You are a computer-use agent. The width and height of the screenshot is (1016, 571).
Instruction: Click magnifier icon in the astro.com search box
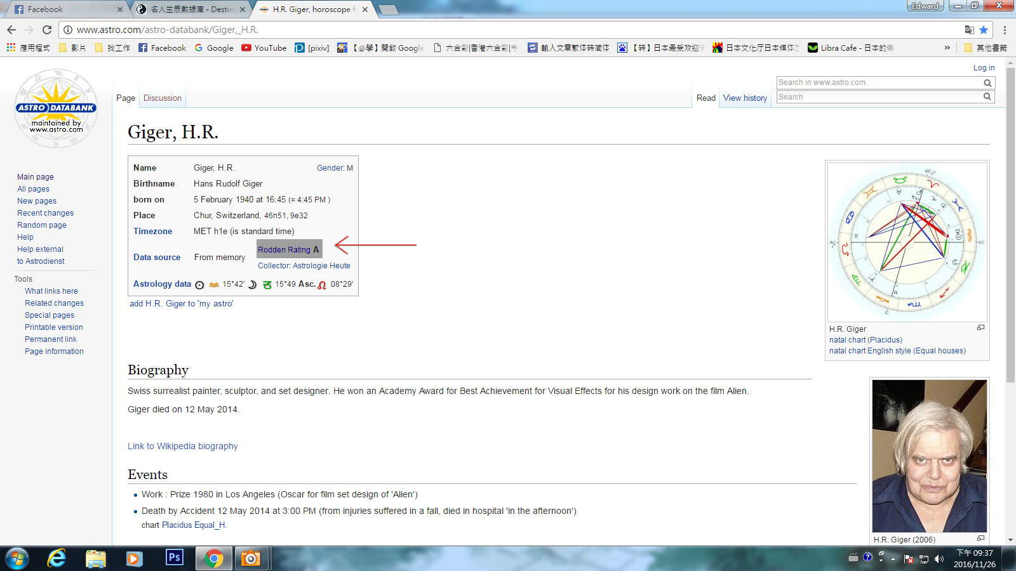[x=987, y=82]
